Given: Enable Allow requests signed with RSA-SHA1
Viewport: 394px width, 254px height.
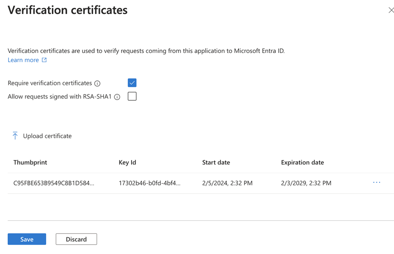Looking at the screenshot, I should coord(132,96).
